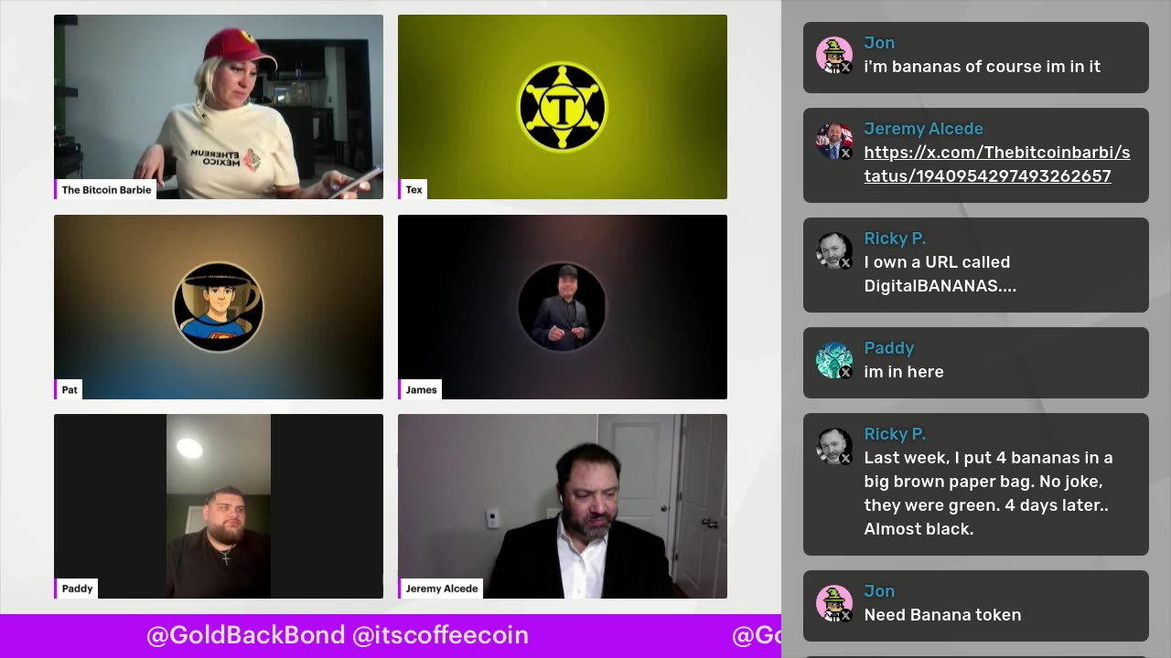Image resolution: width=1171 pixels, height=658 pixels.
Task: Click Ricky P.'s avatar on DigitalBANANAS comment
Action: tap(834, 251)
